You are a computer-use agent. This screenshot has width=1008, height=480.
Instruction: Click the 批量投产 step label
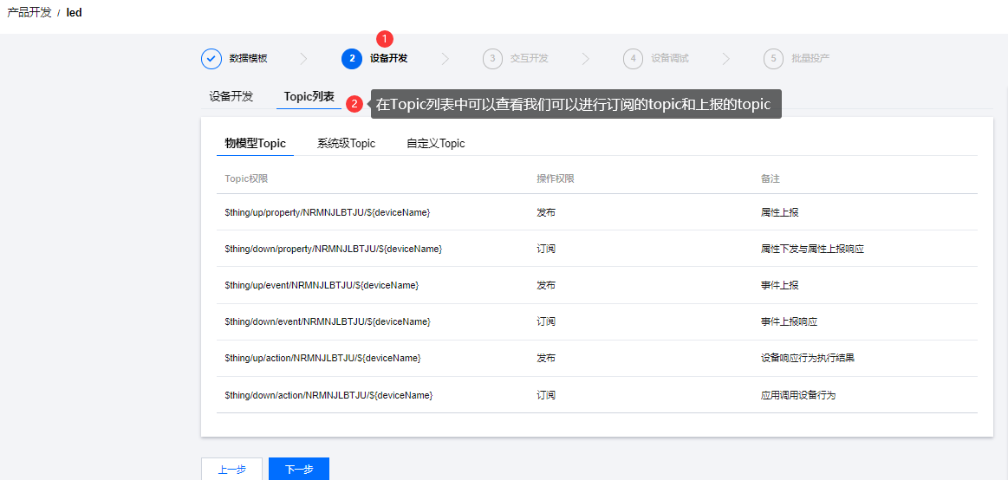click(x=810, y=58)
